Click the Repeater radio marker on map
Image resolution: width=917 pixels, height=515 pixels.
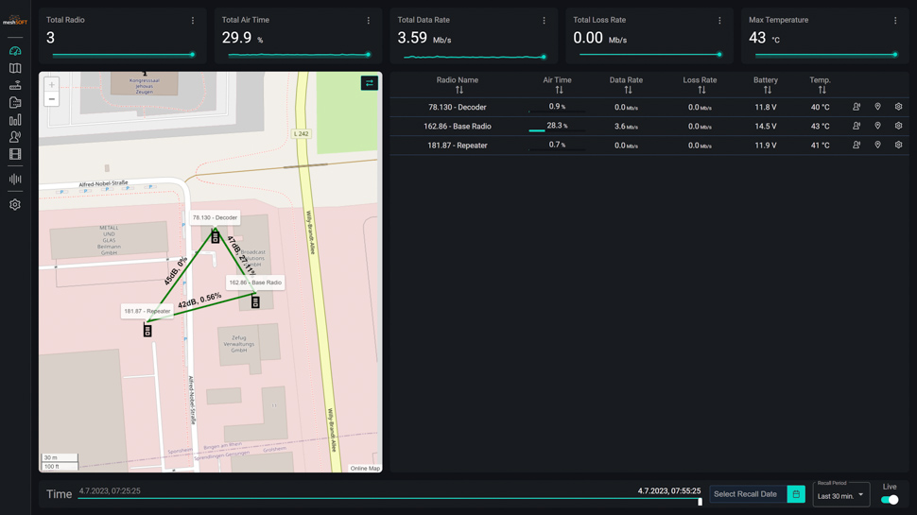(147, 331)
